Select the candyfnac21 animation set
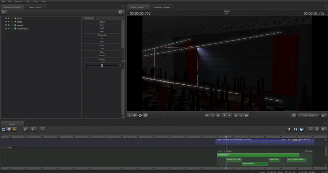328x173 pixels. pyautogui.click(x=23, y=29)
